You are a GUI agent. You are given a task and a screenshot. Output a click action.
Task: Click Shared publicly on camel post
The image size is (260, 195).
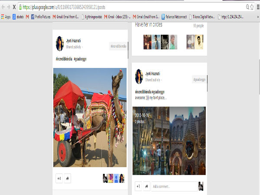[74, 47]
